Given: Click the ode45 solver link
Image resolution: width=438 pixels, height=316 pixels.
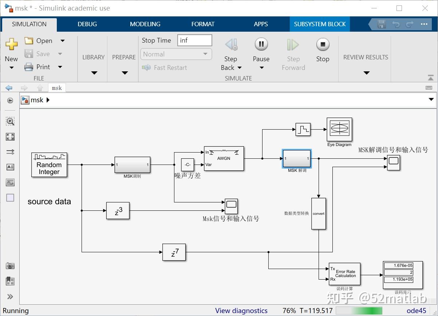Looking at the screenshot, I should click(x=416, y=311).
